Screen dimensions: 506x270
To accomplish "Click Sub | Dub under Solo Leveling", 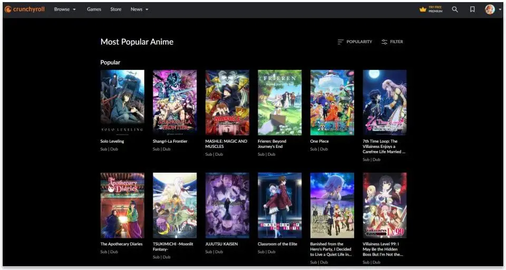I will click(x=109, y=149).
